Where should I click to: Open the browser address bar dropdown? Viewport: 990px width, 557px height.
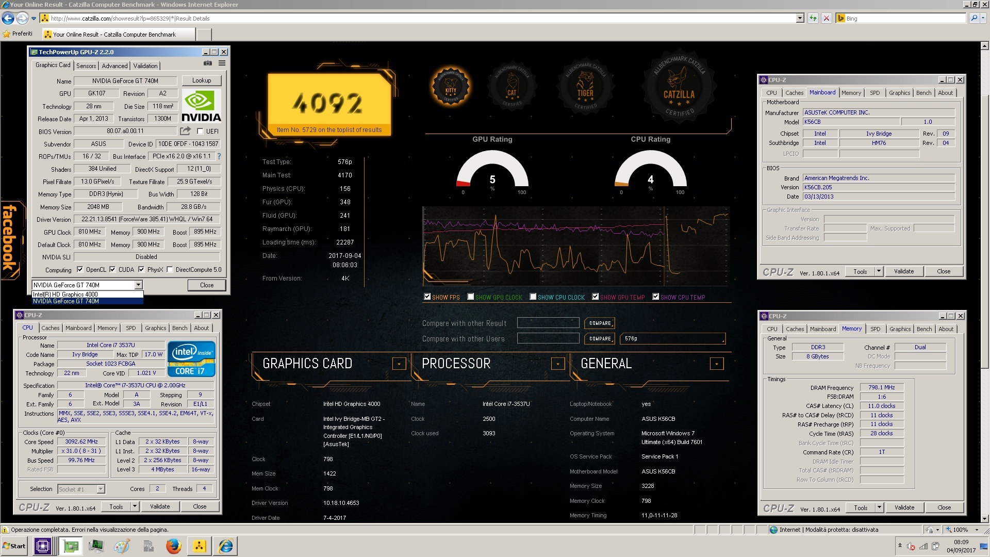[800, 19]
